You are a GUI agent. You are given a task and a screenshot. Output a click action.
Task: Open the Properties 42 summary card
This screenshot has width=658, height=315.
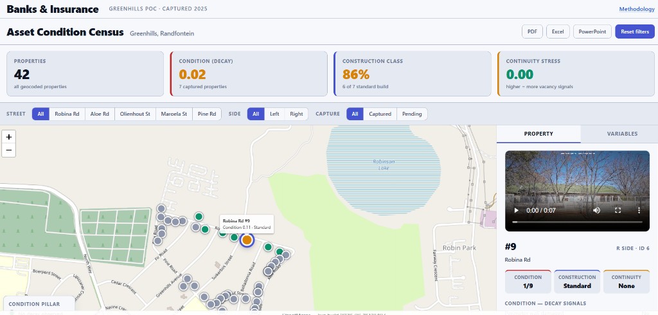pos(85,74)
